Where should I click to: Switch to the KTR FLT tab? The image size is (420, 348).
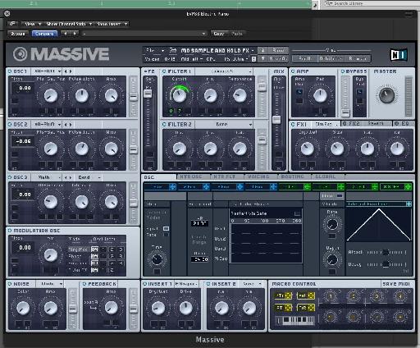click(226, 176)
